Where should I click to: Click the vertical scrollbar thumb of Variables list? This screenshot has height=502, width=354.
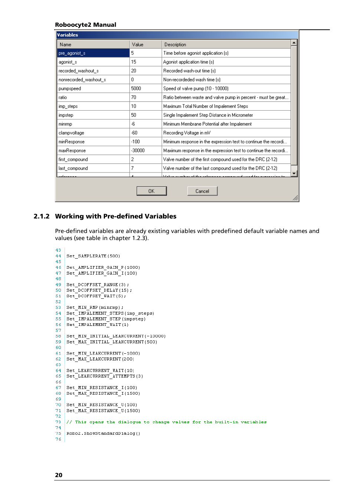(x=294, y=105)
